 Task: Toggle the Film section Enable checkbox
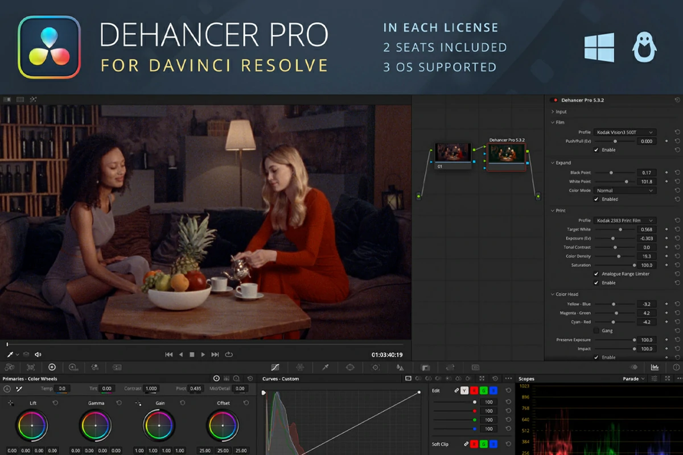596,150
